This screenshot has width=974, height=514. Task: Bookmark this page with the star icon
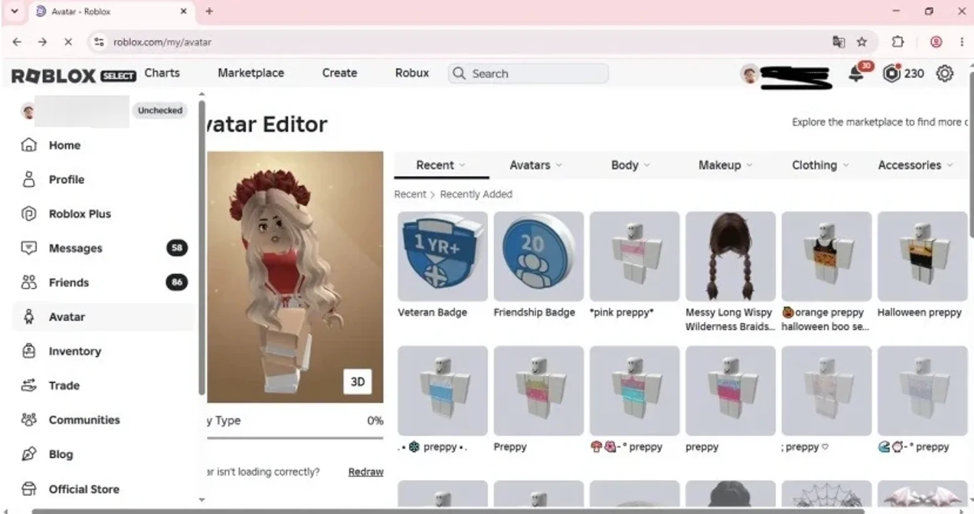coord(862,42)
